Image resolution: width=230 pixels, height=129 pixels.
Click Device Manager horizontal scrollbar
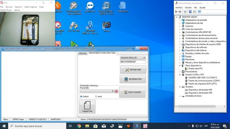pyautogui.click(x=197, y=106)
